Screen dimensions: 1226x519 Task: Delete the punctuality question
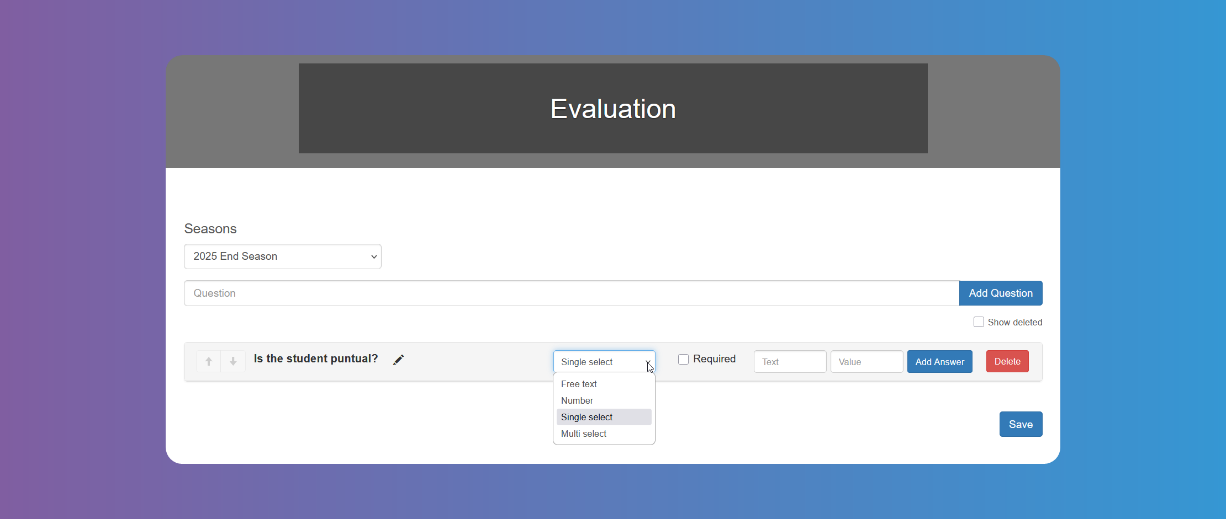point(1006,361)
